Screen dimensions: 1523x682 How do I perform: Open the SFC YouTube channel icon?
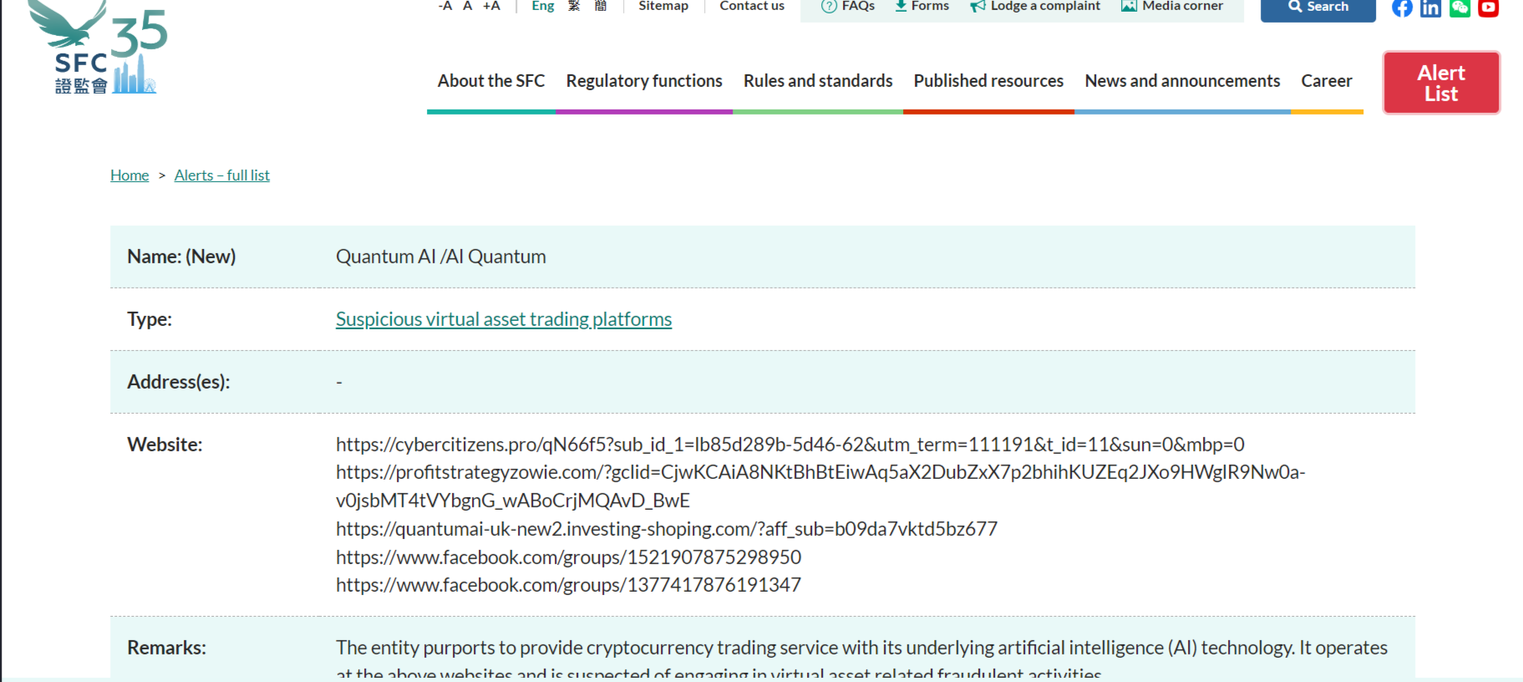[1488, 8]
